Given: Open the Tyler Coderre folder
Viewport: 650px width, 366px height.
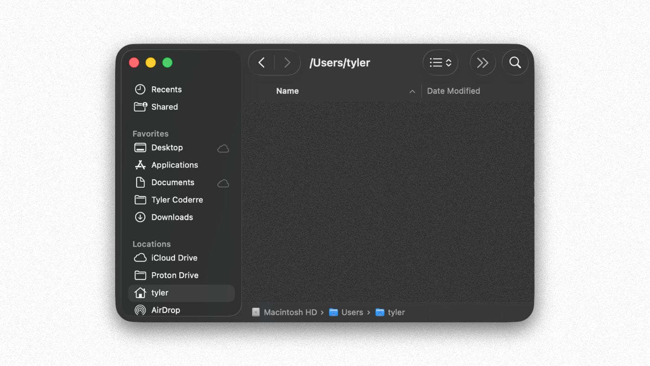Looking at the screenshot, I should (177, 200).
